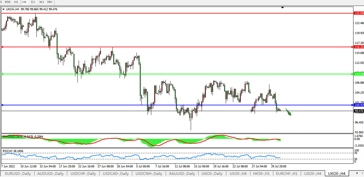Grab the green line's left anchor handle

(x=2, y=74)
